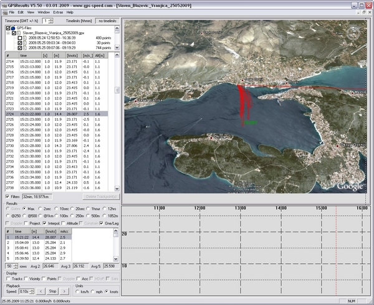Uncheck the Slaven_Blazevic_Vranjica gpx file checkbox

coord(14,33)
